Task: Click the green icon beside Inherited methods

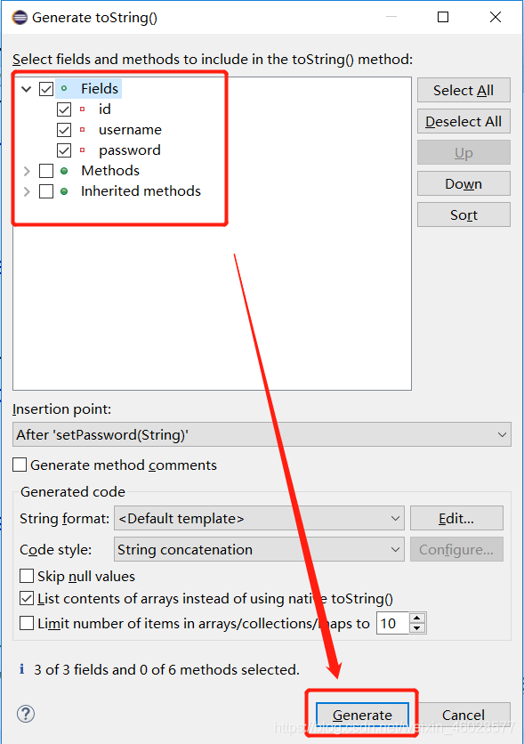Action: click(62, 190)
